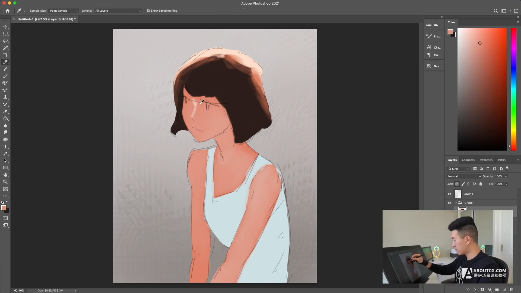Toggle lock transparent pixels
The image size is (521, 293).
point(457,184)
